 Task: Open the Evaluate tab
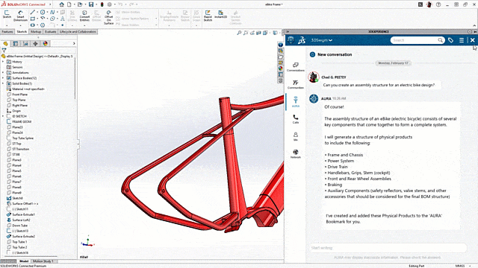coord(50,31)
